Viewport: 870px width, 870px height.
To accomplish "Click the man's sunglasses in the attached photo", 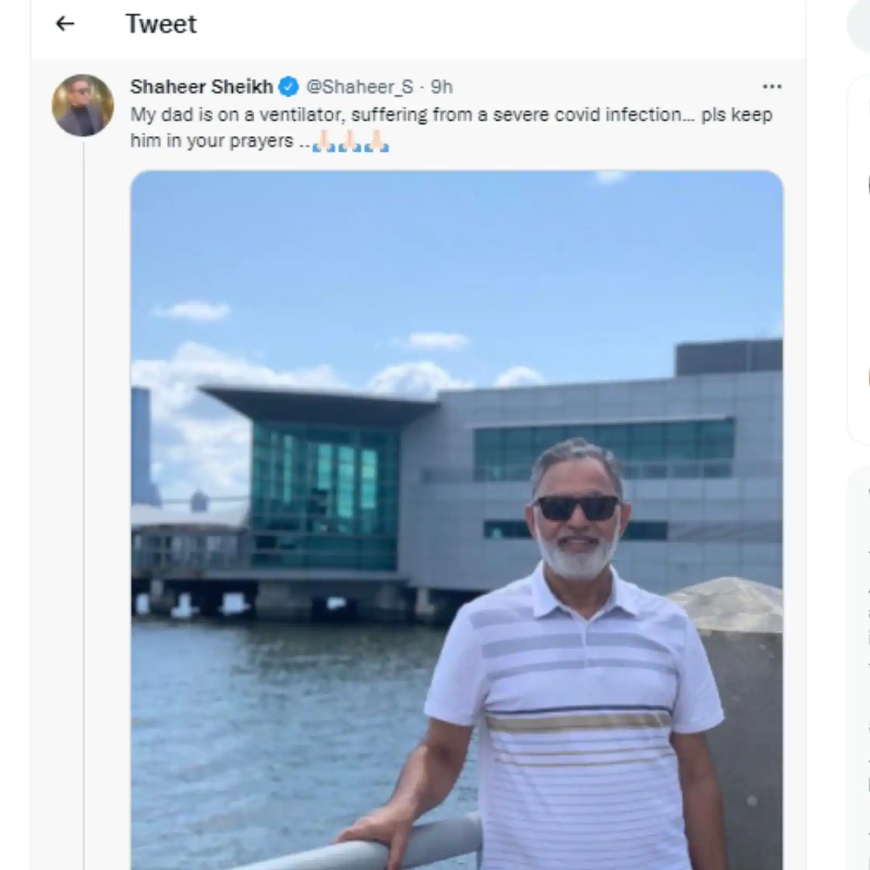I will (577, 508).
